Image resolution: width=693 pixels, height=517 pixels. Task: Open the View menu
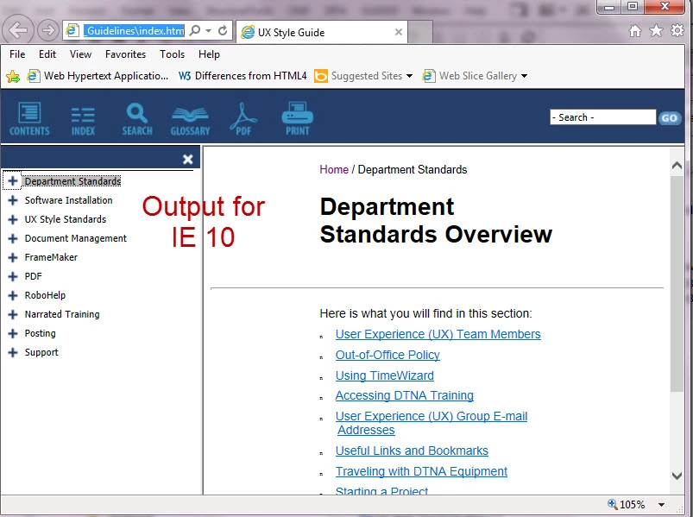tap(80, 54)
